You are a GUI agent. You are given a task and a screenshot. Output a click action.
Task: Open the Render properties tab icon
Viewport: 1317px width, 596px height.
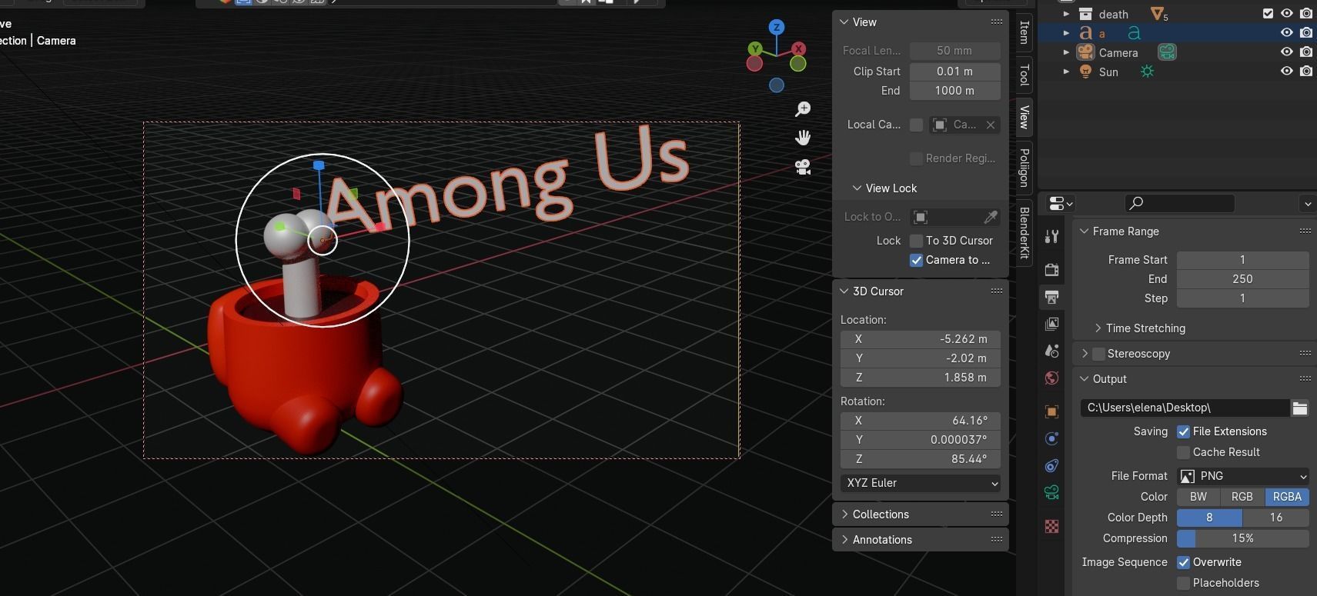(1051, 269)
